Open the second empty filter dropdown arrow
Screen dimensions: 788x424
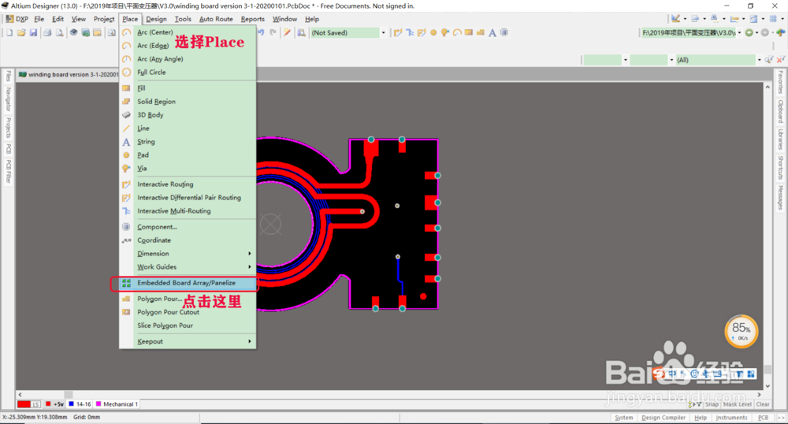pyautogui.click(x=671, y=60)
